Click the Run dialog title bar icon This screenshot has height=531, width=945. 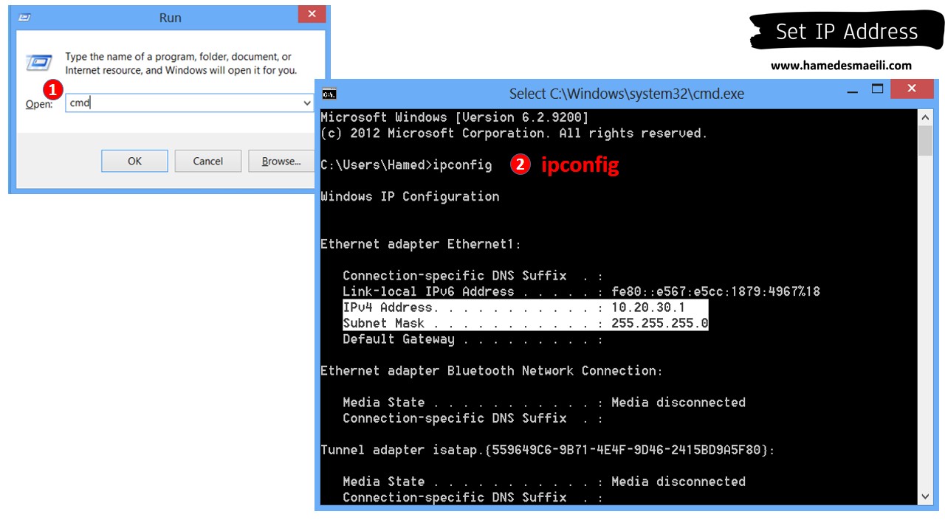point(24,18)
